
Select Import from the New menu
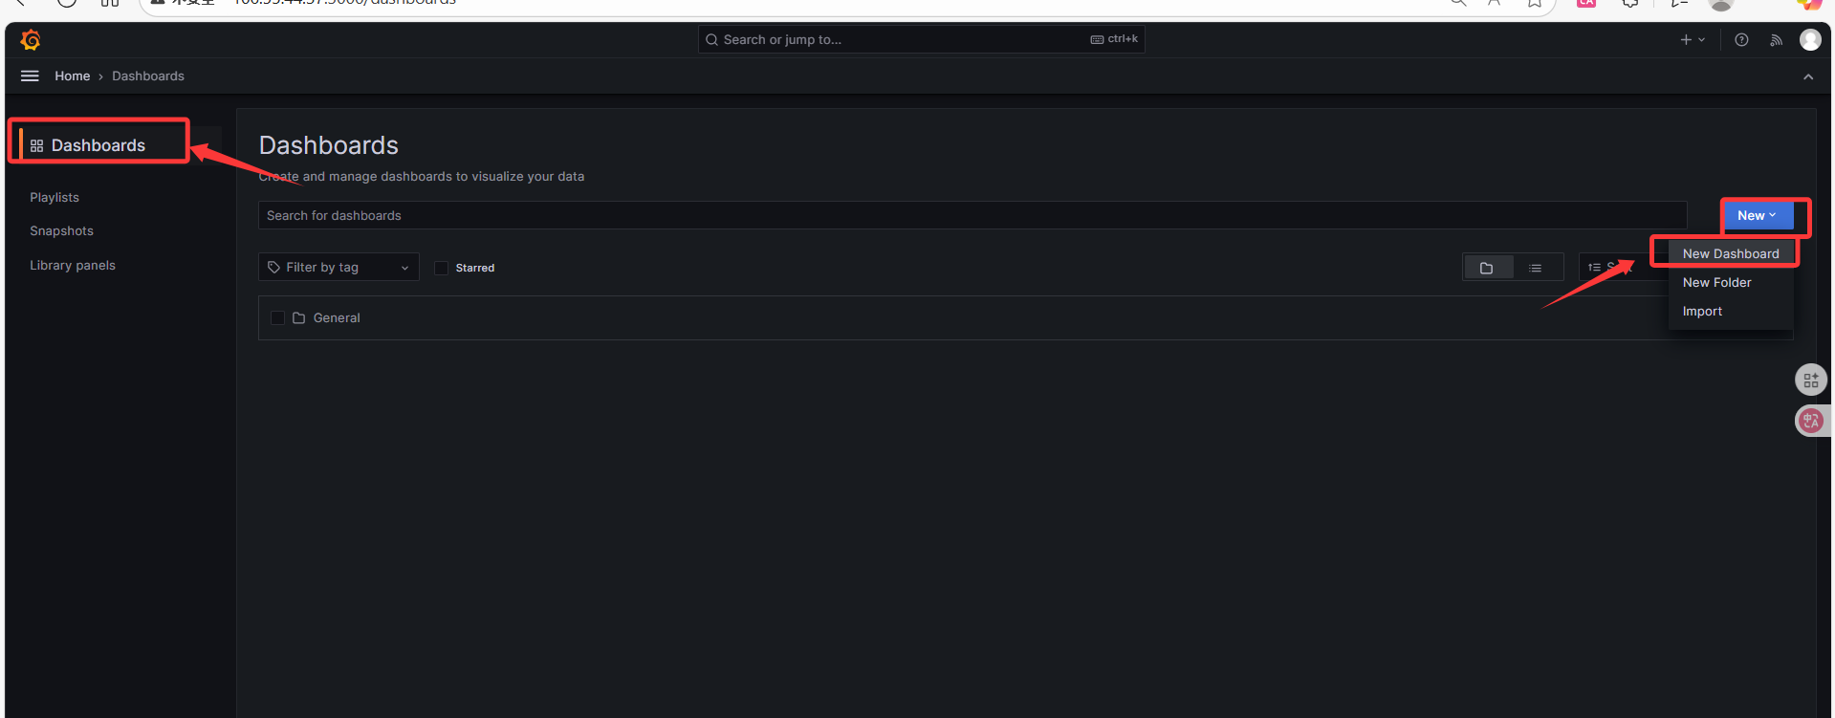click(x=1702, y=312)
